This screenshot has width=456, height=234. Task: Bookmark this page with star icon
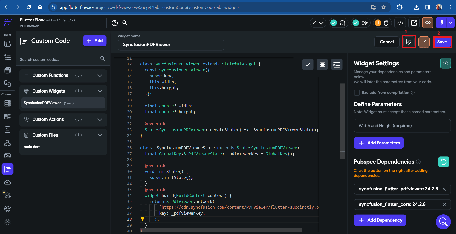pyautogui.click(x=384, y=7)
